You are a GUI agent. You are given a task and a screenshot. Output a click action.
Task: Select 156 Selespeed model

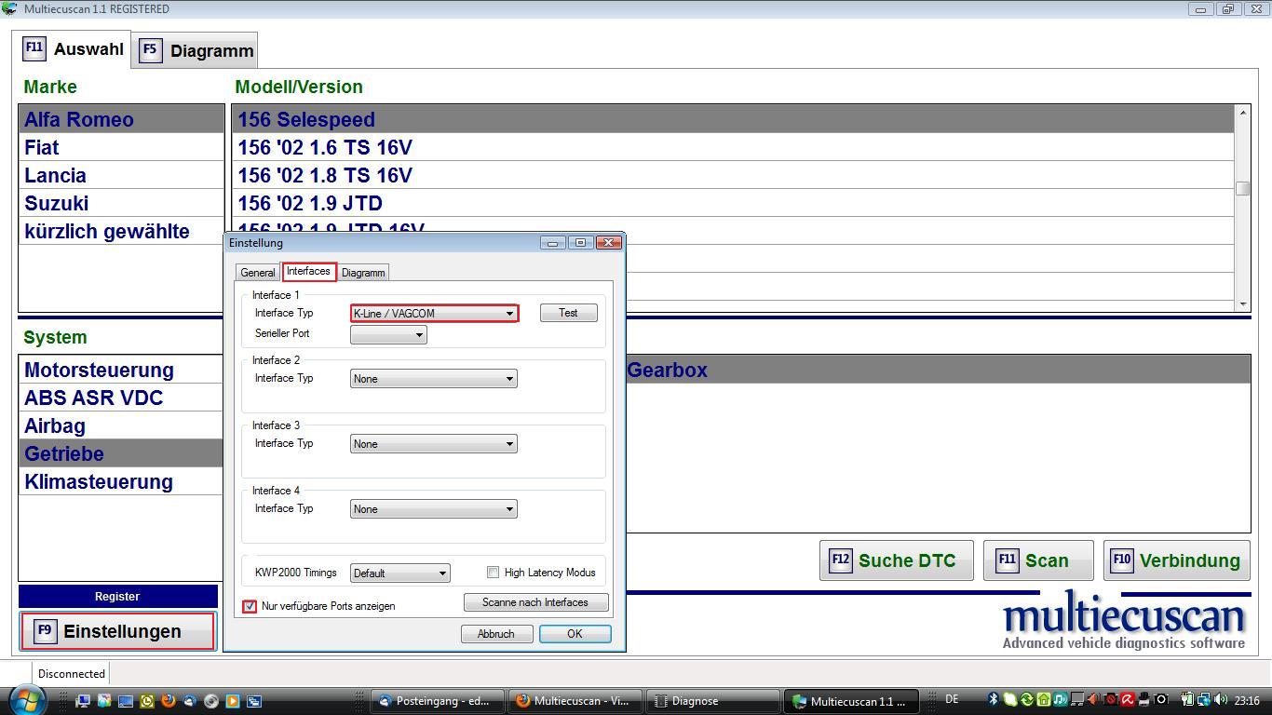(734, 120)
